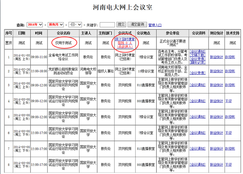Open the 管理入口 admin link
243x174 pixels.
[155, 25]
